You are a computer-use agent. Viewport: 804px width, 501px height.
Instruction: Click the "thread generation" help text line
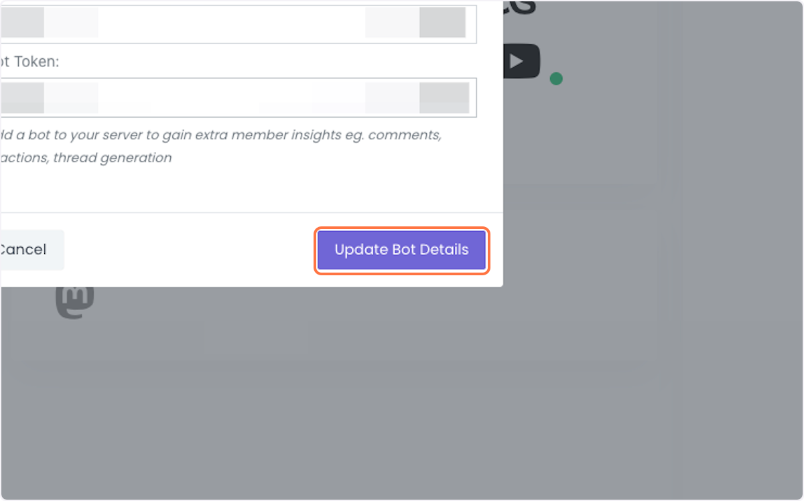(x=86, y=157)
